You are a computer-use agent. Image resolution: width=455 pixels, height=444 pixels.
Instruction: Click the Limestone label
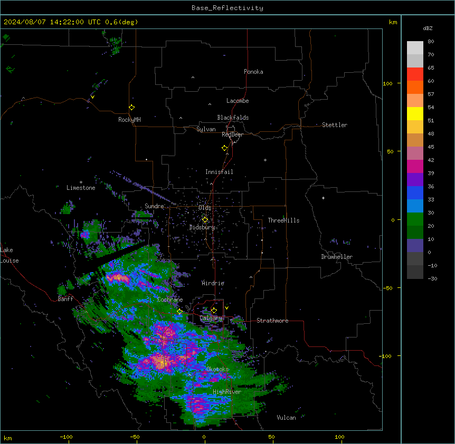(x=81, y=188)
